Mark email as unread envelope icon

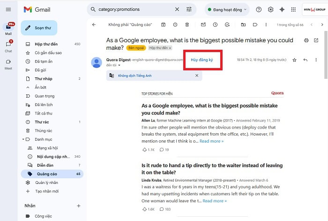coord(203,25)
